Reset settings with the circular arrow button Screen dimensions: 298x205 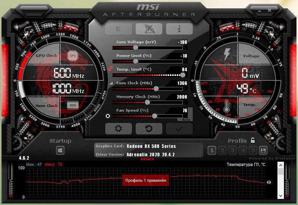(149, 129)
